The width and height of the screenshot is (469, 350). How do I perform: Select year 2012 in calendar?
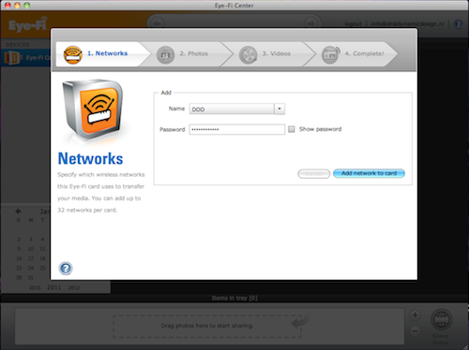pos(74,287)
